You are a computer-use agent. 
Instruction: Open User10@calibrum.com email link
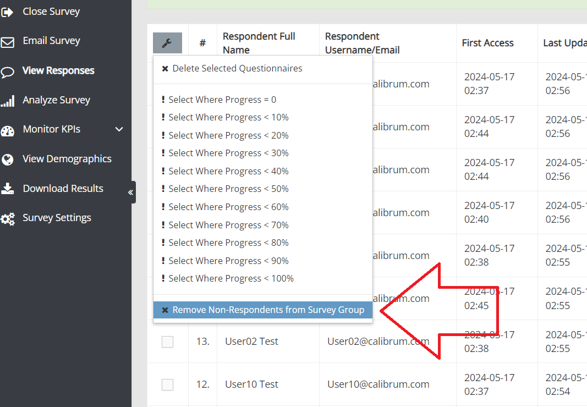(x=378, y=384)
